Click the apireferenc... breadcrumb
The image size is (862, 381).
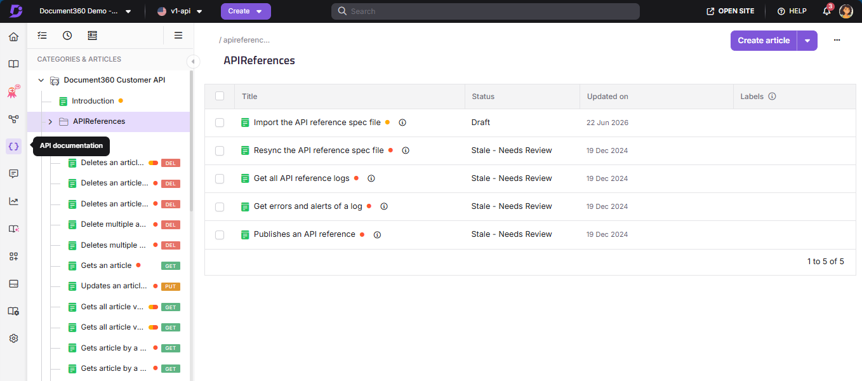point(246,40)
